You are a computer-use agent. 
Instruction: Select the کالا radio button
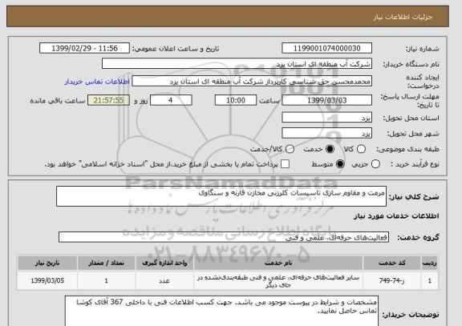point(361,149)
